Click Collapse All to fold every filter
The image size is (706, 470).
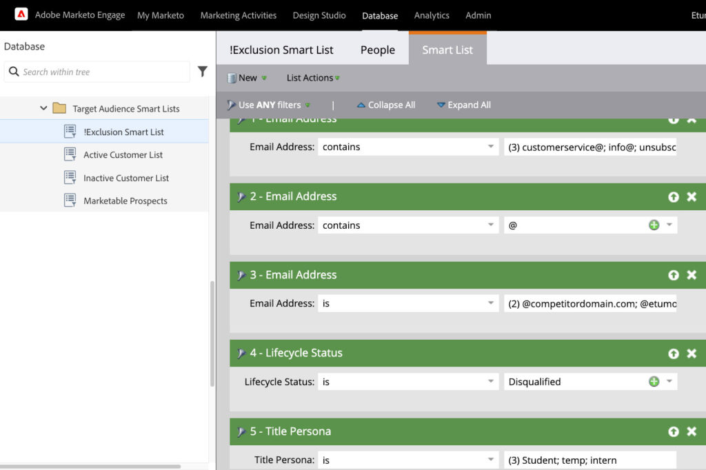(x=386, y=105)
